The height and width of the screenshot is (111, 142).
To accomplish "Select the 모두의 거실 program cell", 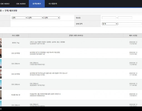I will [x=16, y=43].
